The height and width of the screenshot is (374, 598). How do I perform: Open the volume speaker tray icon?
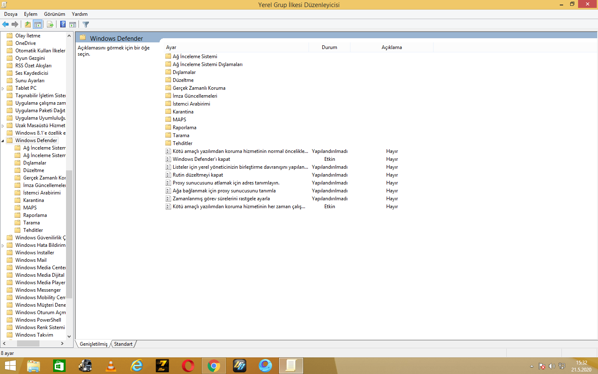tap(551, 366)
